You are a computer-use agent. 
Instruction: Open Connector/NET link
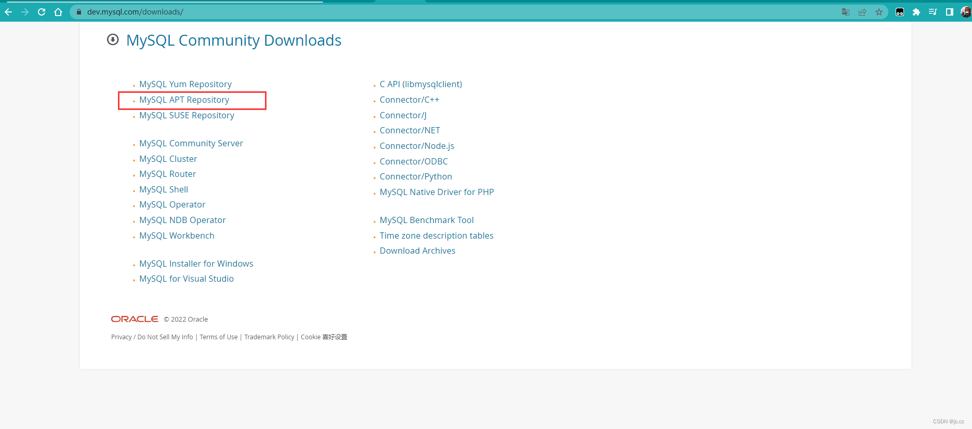point(410,130)
